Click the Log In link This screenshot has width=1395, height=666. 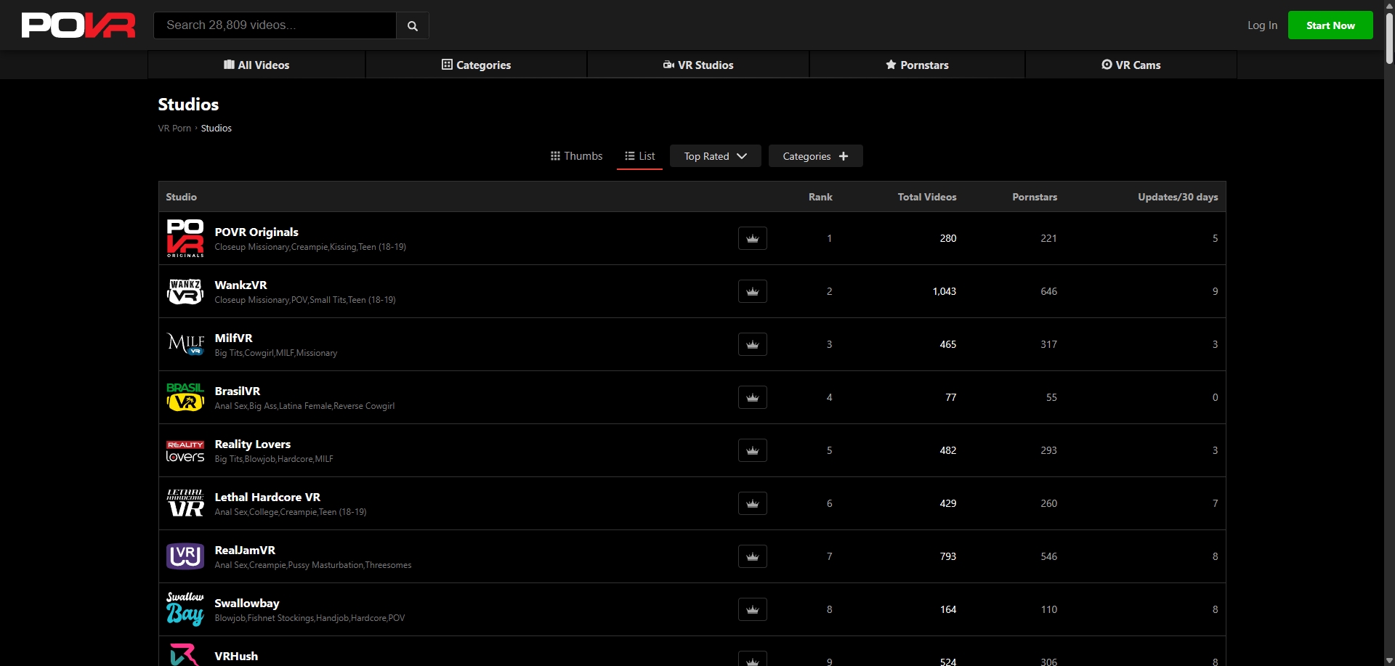pyautogui.click(x=1262, y=25)
